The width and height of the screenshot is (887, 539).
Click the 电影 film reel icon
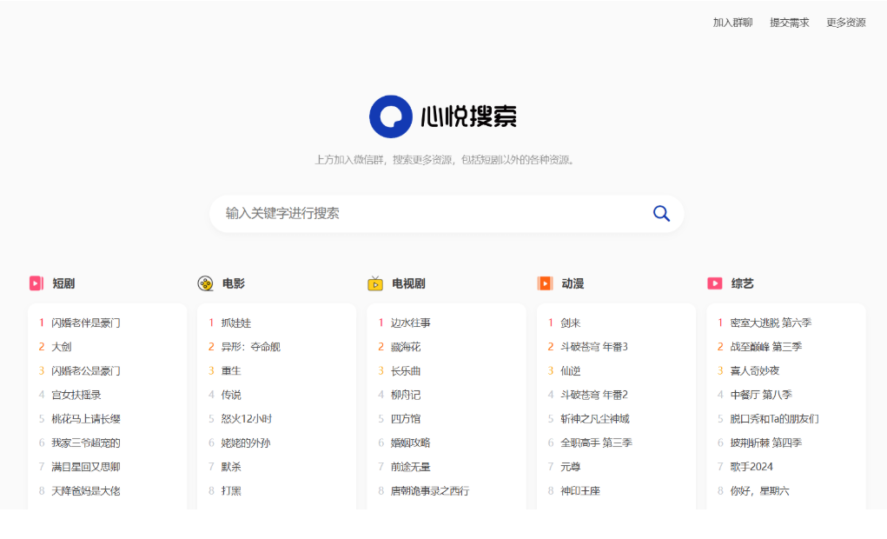click(x=206, y=283)
